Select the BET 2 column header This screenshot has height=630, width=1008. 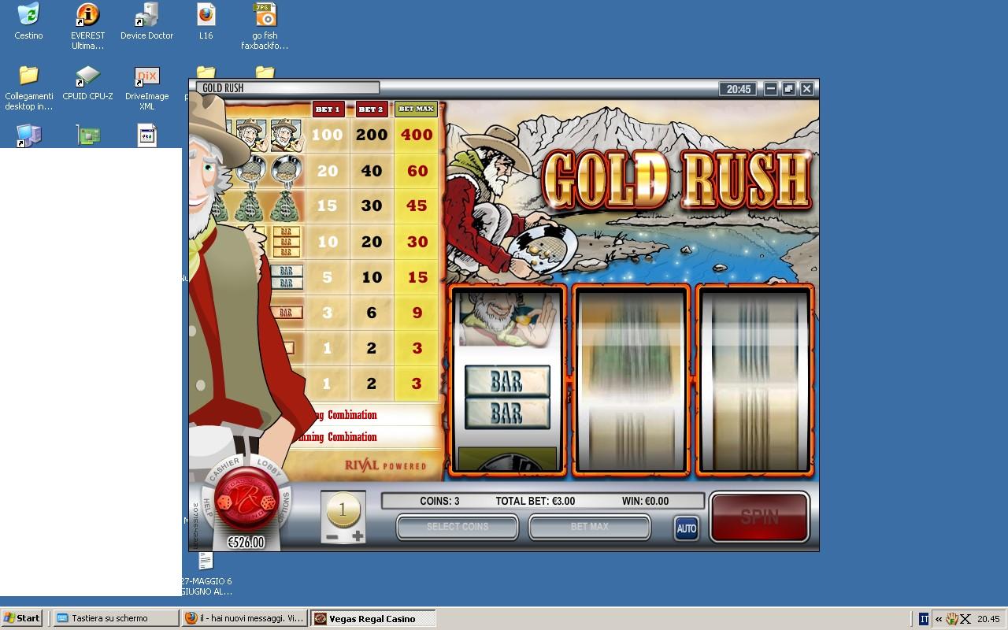(x=371, y=109)
